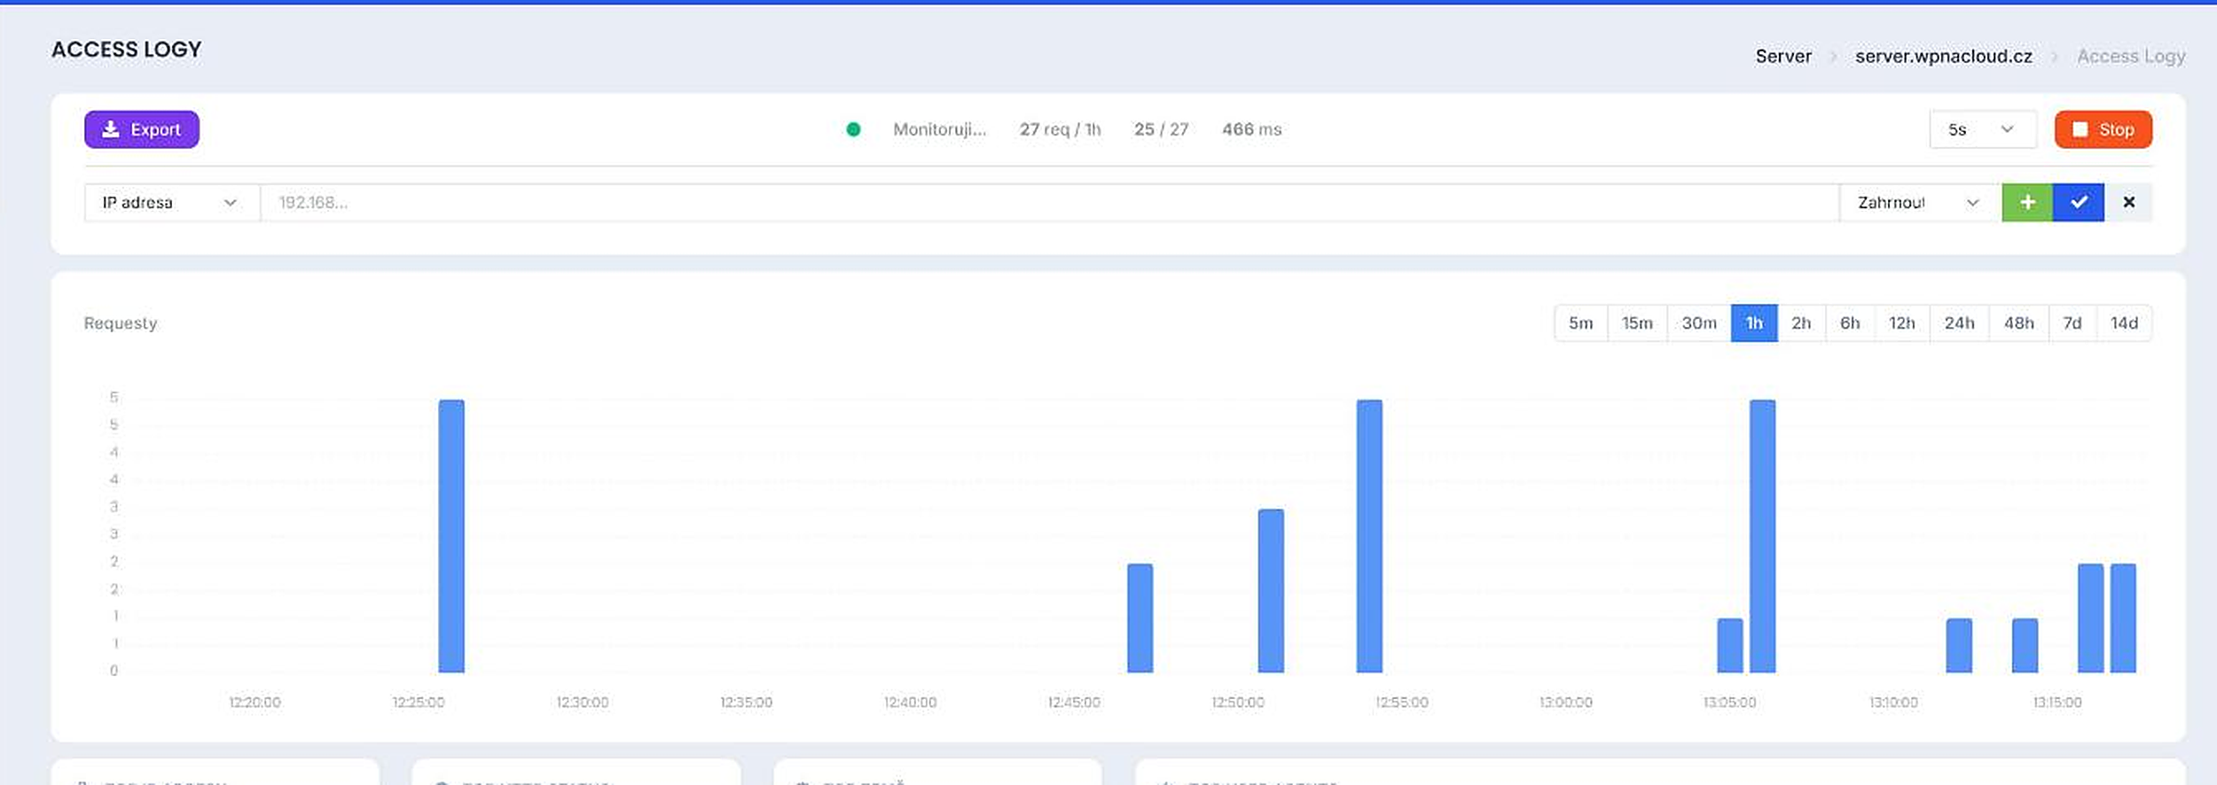The height and width of the screenshot is (785, 2217).
Task: Open the IP adresa filter type dropdown
Action: coord(172,203)
